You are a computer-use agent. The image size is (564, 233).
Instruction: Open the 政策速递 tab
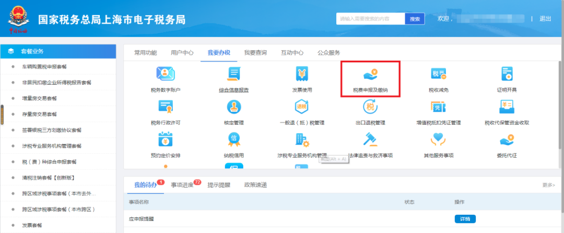click(255, 185)
